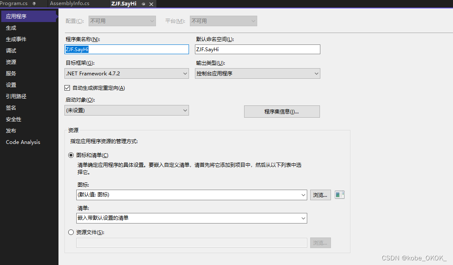The width and height of the screenshot is (453, 265).
Task: Toggle pin on ZJF.SayHi tab
Action: (143, 4)
